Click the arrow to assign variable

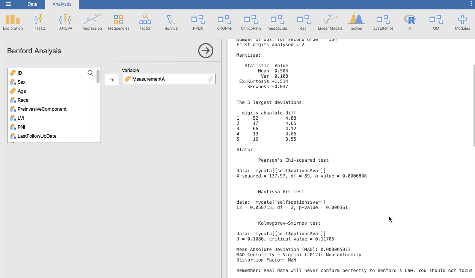point(112,80)
